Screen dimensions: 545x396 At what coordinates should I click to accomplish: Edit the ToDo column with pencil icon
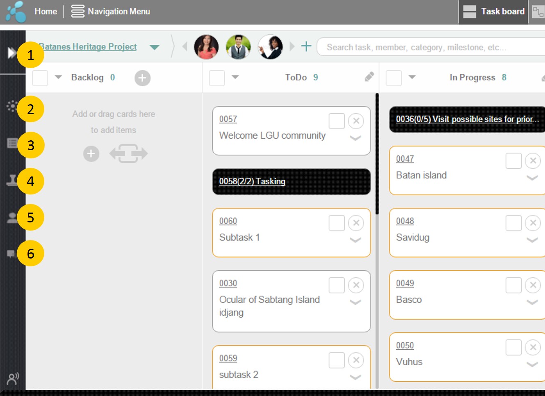369,77
